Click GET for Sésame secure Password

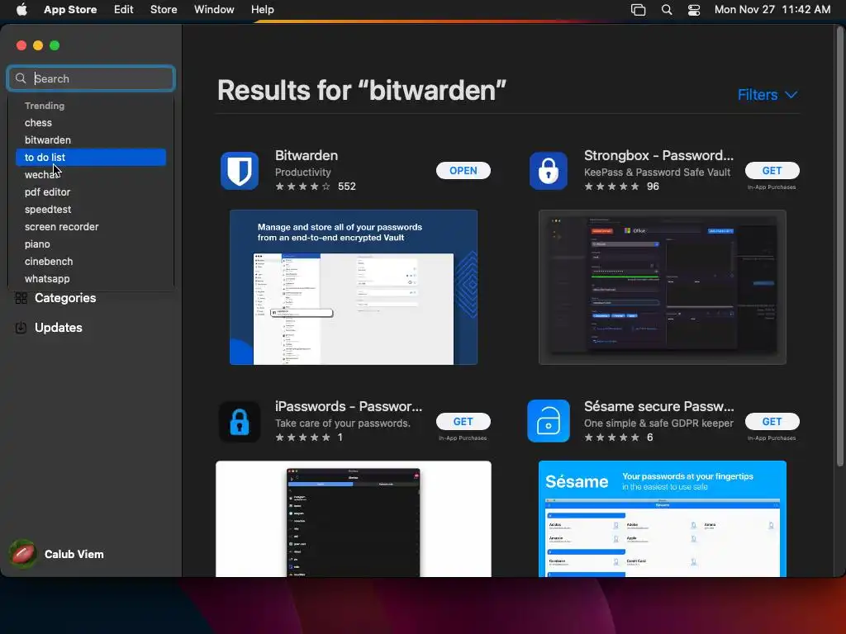click(x=772, y=422)
